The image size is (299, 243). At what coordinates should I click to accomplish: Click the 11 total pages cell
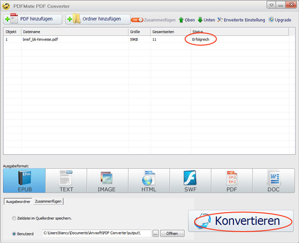154,39
